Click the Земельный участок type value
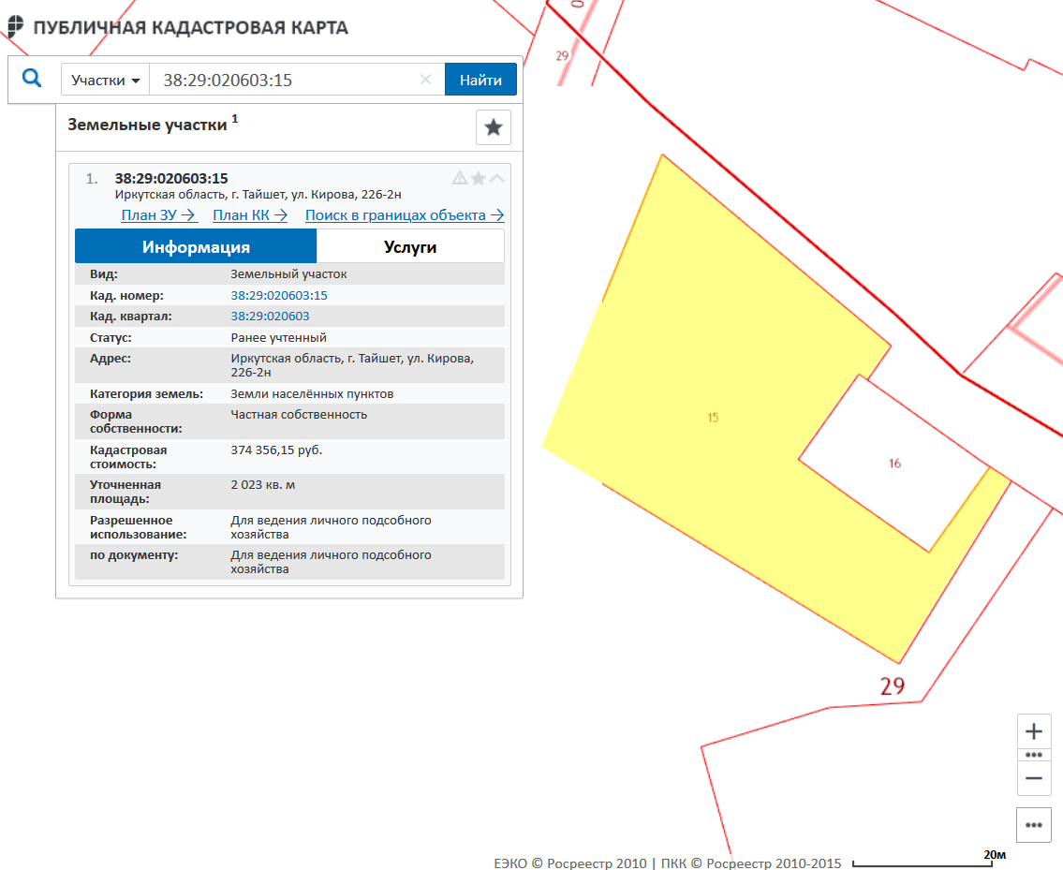The image size is (1063, 870). pyautogui.click(x=288, y=274)
